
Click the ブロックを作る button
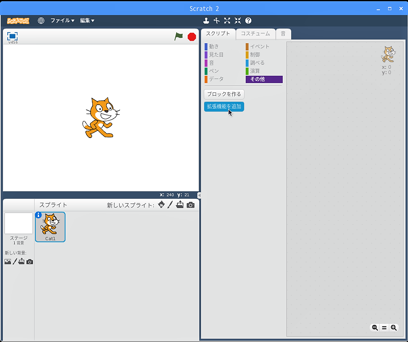pos(224,94)
